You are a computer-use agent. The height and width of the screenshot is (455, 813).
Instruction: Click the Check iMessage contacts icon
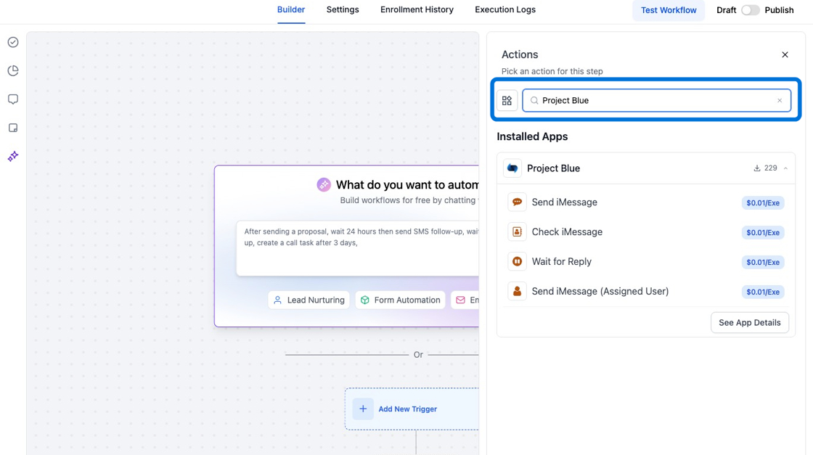pyautogui.click(x=518, y=232)
